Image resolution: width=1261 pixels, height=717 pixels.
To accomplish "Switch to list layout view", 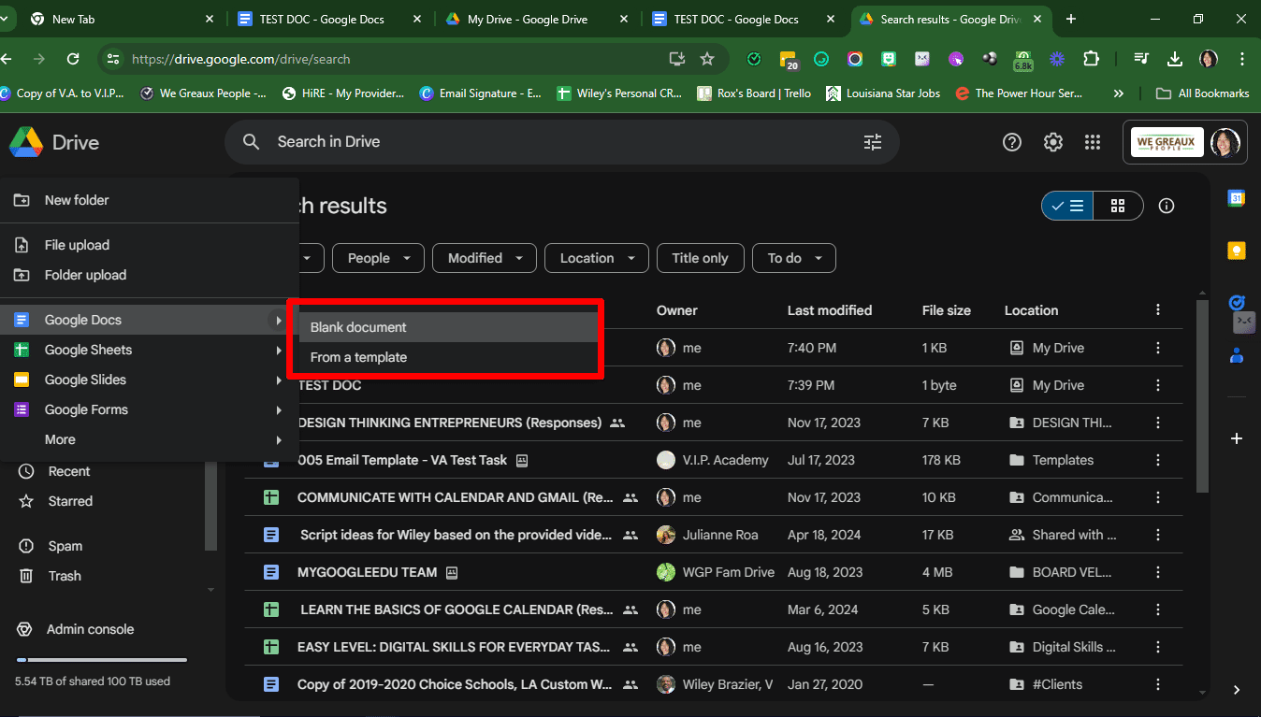I will pos(1067,206).
